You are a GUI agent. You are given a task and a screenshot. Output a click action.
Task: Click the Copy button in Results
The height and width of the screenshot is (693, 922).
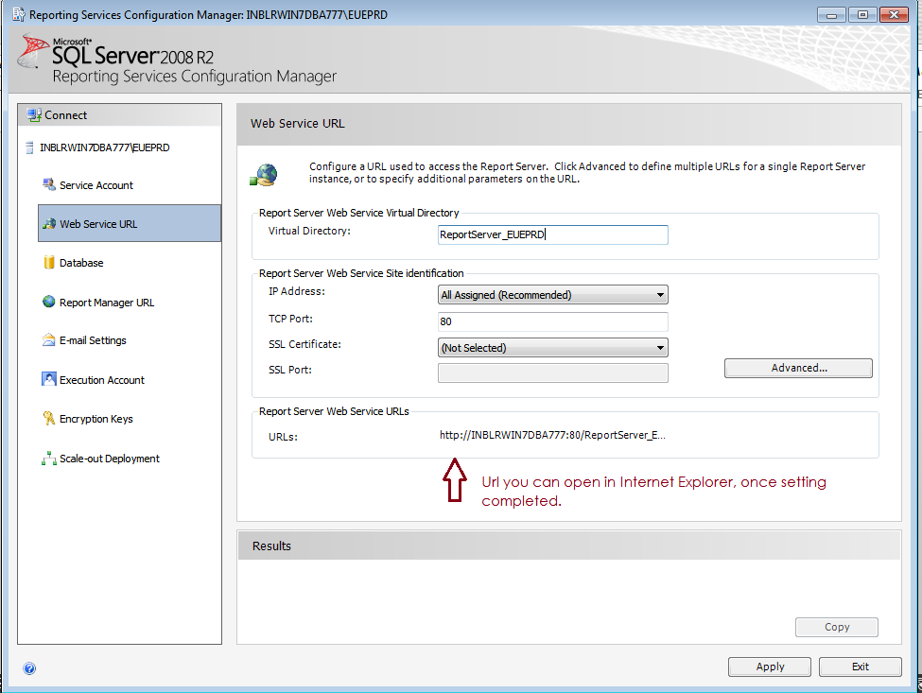tap(837, 627)
